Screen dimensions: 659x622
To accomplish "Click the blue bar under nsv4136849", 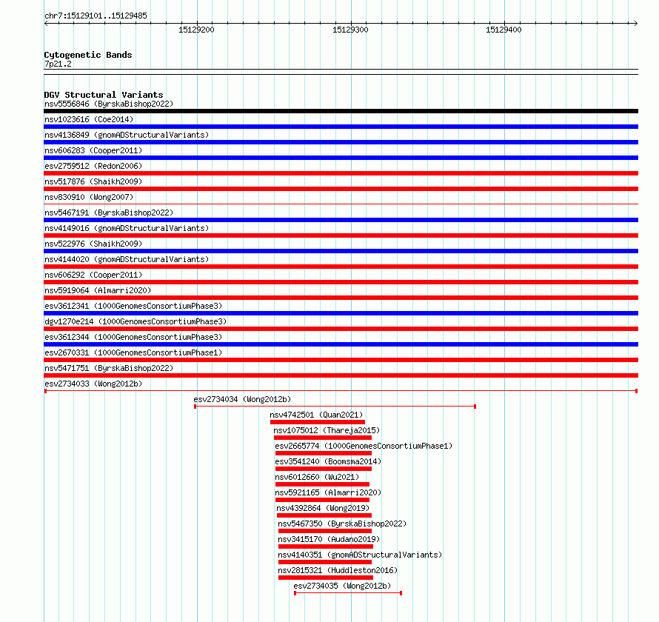I will coord(341,142).
